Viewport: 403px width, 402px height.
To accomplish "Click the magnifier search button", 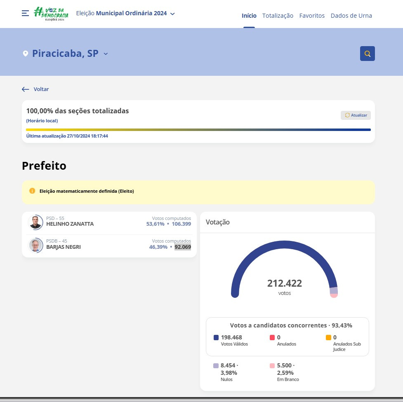I will tap(367, 54).
